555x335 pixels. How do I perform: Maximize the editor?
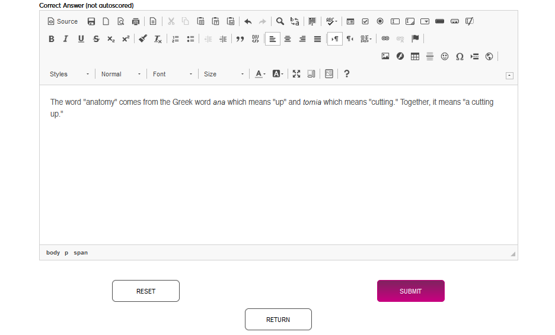(296, 74)
